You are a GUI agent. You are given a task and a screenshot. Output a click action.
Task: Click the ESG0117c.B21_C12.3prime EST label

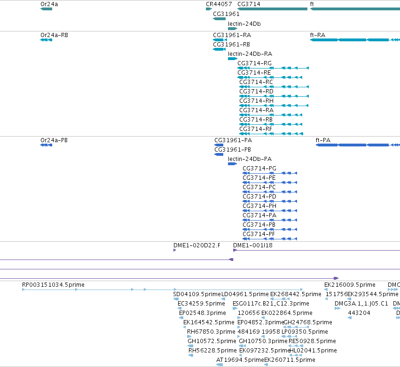point(271,304)
